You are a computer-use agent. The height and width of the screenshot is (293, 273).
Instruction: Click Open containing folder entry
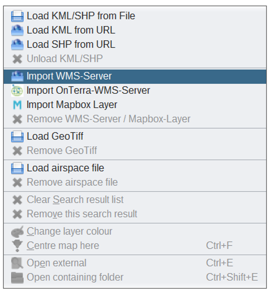tap(75, 277)
